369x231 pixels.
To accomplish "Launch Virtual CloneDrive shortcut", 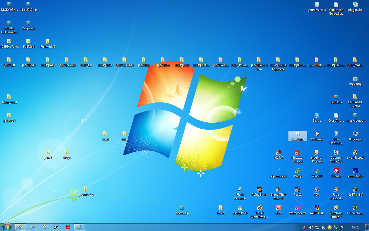I will click(x=259, y=211).
